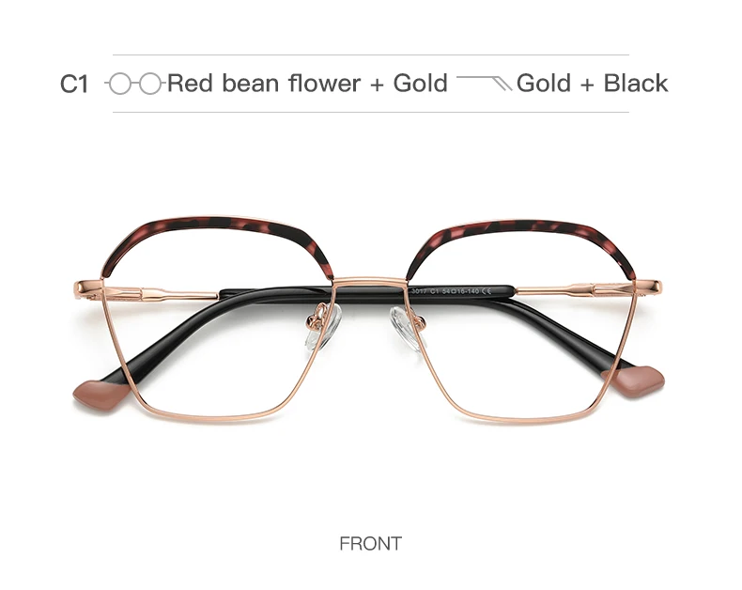Viewport: 742px width, 590px height.
Task: Click the right gold hinge end piece
Action: (x=648, y=286)
